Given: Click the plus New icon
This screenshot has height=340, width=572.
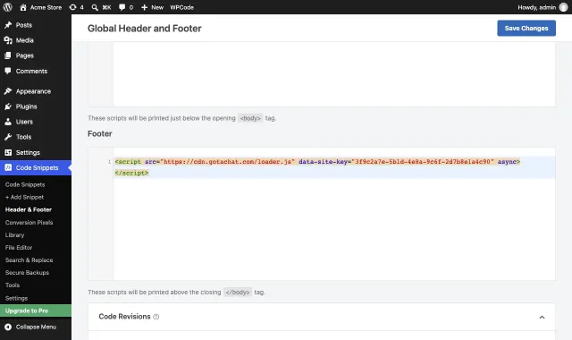Looking at the screenshot, I should 144,7.
